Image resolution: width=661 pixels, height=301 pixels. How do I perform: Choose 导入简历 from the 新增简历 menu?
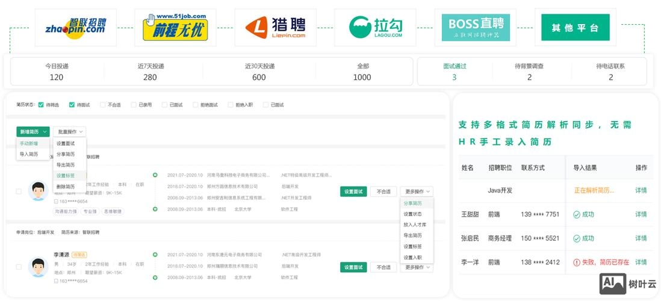click(29, 154)
